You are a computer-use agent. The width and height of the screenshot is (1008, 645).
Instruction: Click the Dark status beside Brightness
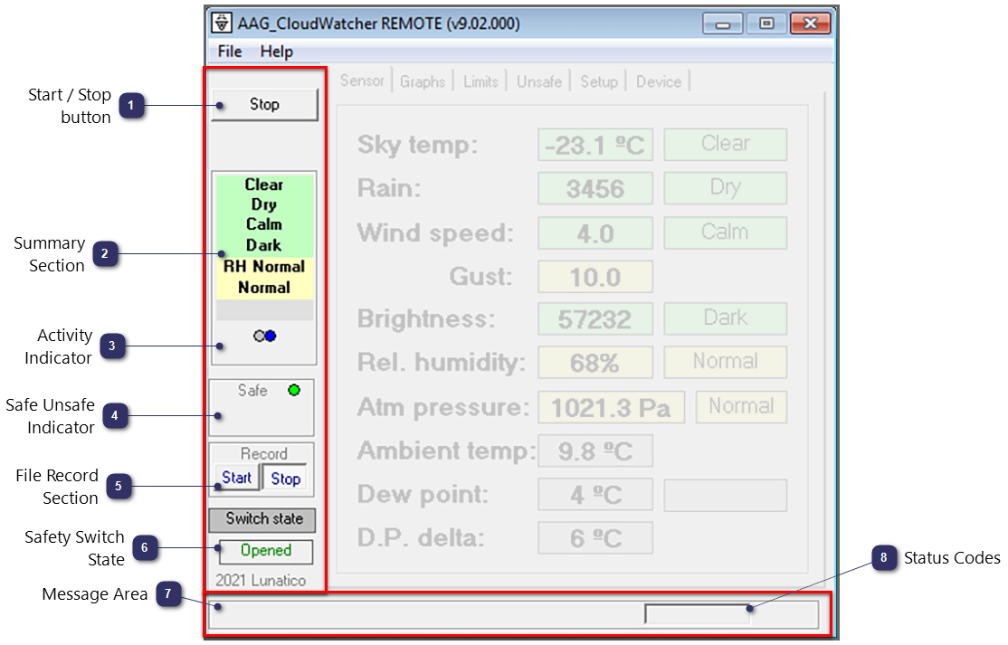(725, 318)
